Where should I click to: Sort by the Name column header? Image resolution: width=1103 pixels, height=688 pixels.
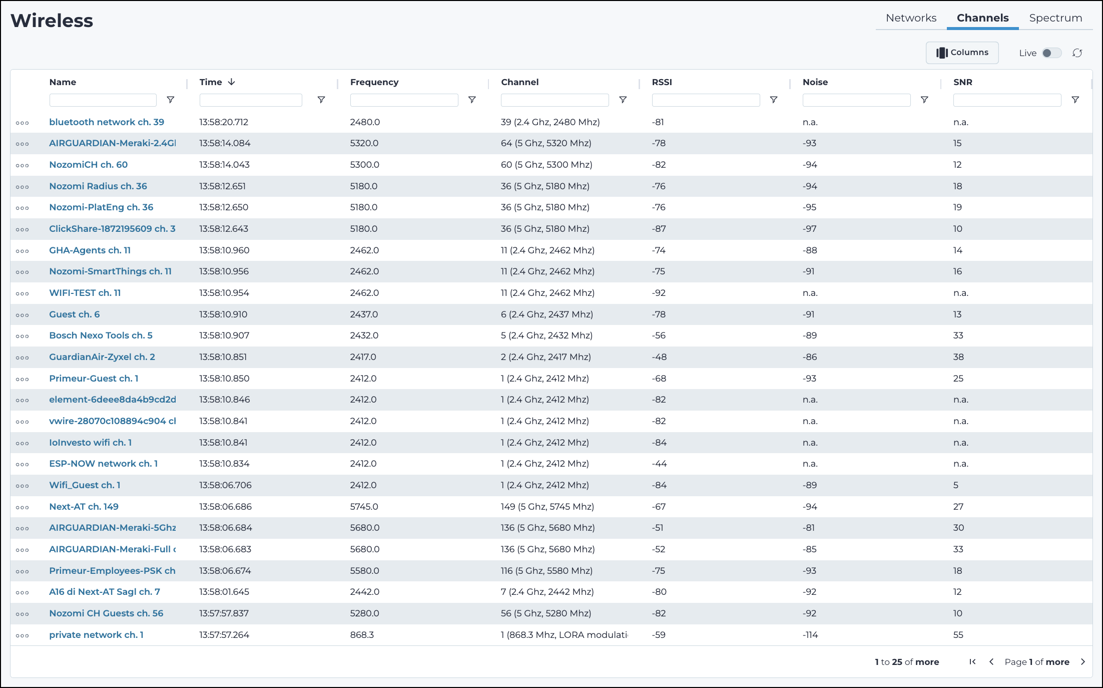[x=63, y=82]
